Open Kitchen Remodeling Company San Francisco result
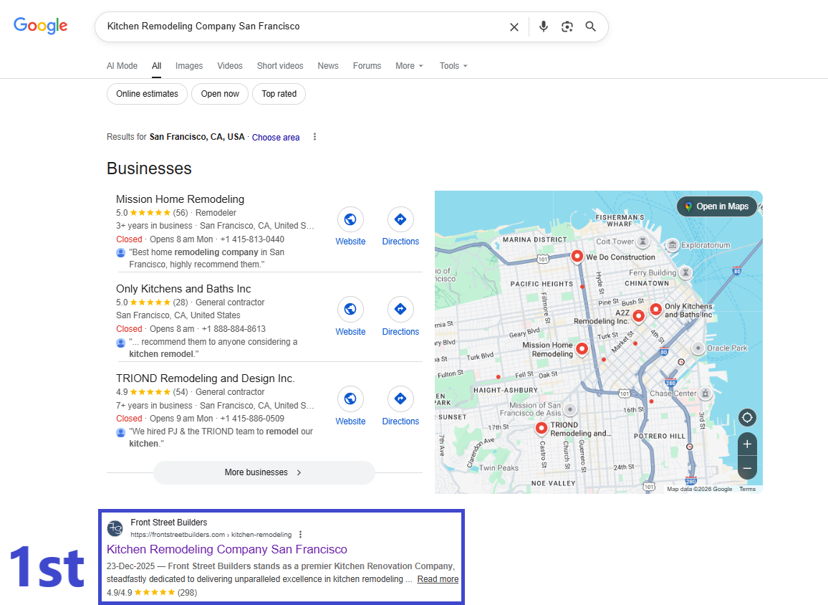 point(227,550)
